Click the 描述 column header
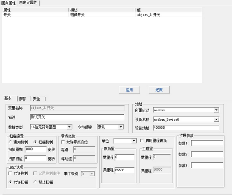This screenshot has height=195, width=232. 102,10
